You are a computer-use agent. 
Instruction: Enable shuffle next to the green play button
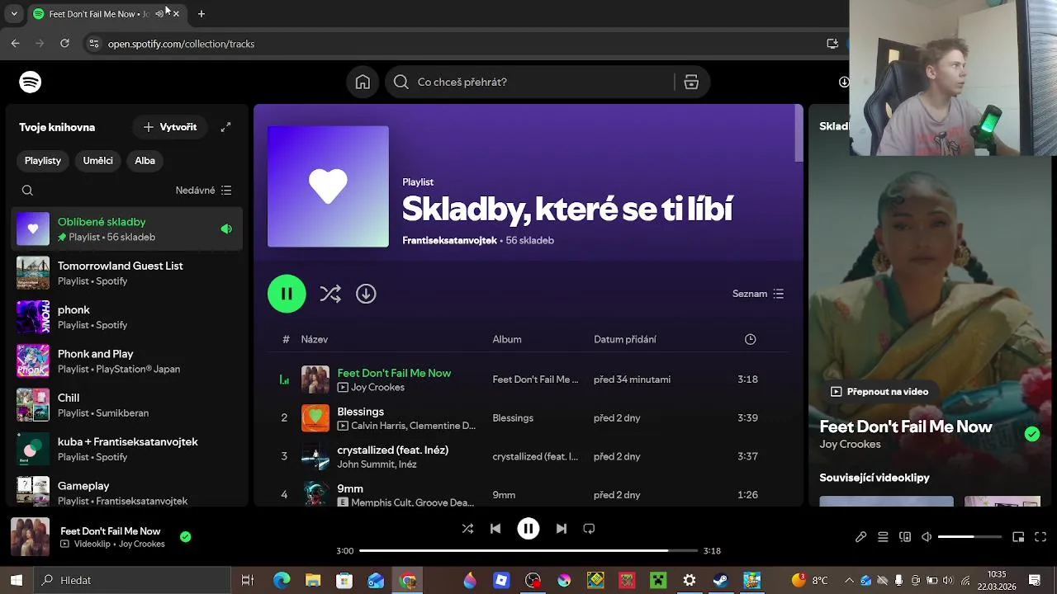[x=330, y=294]
